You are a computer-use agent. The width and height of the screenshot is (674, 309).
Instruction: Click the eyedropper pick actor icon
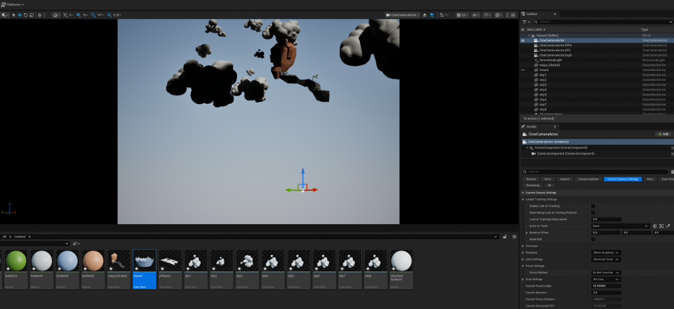(x=667, y=226)
